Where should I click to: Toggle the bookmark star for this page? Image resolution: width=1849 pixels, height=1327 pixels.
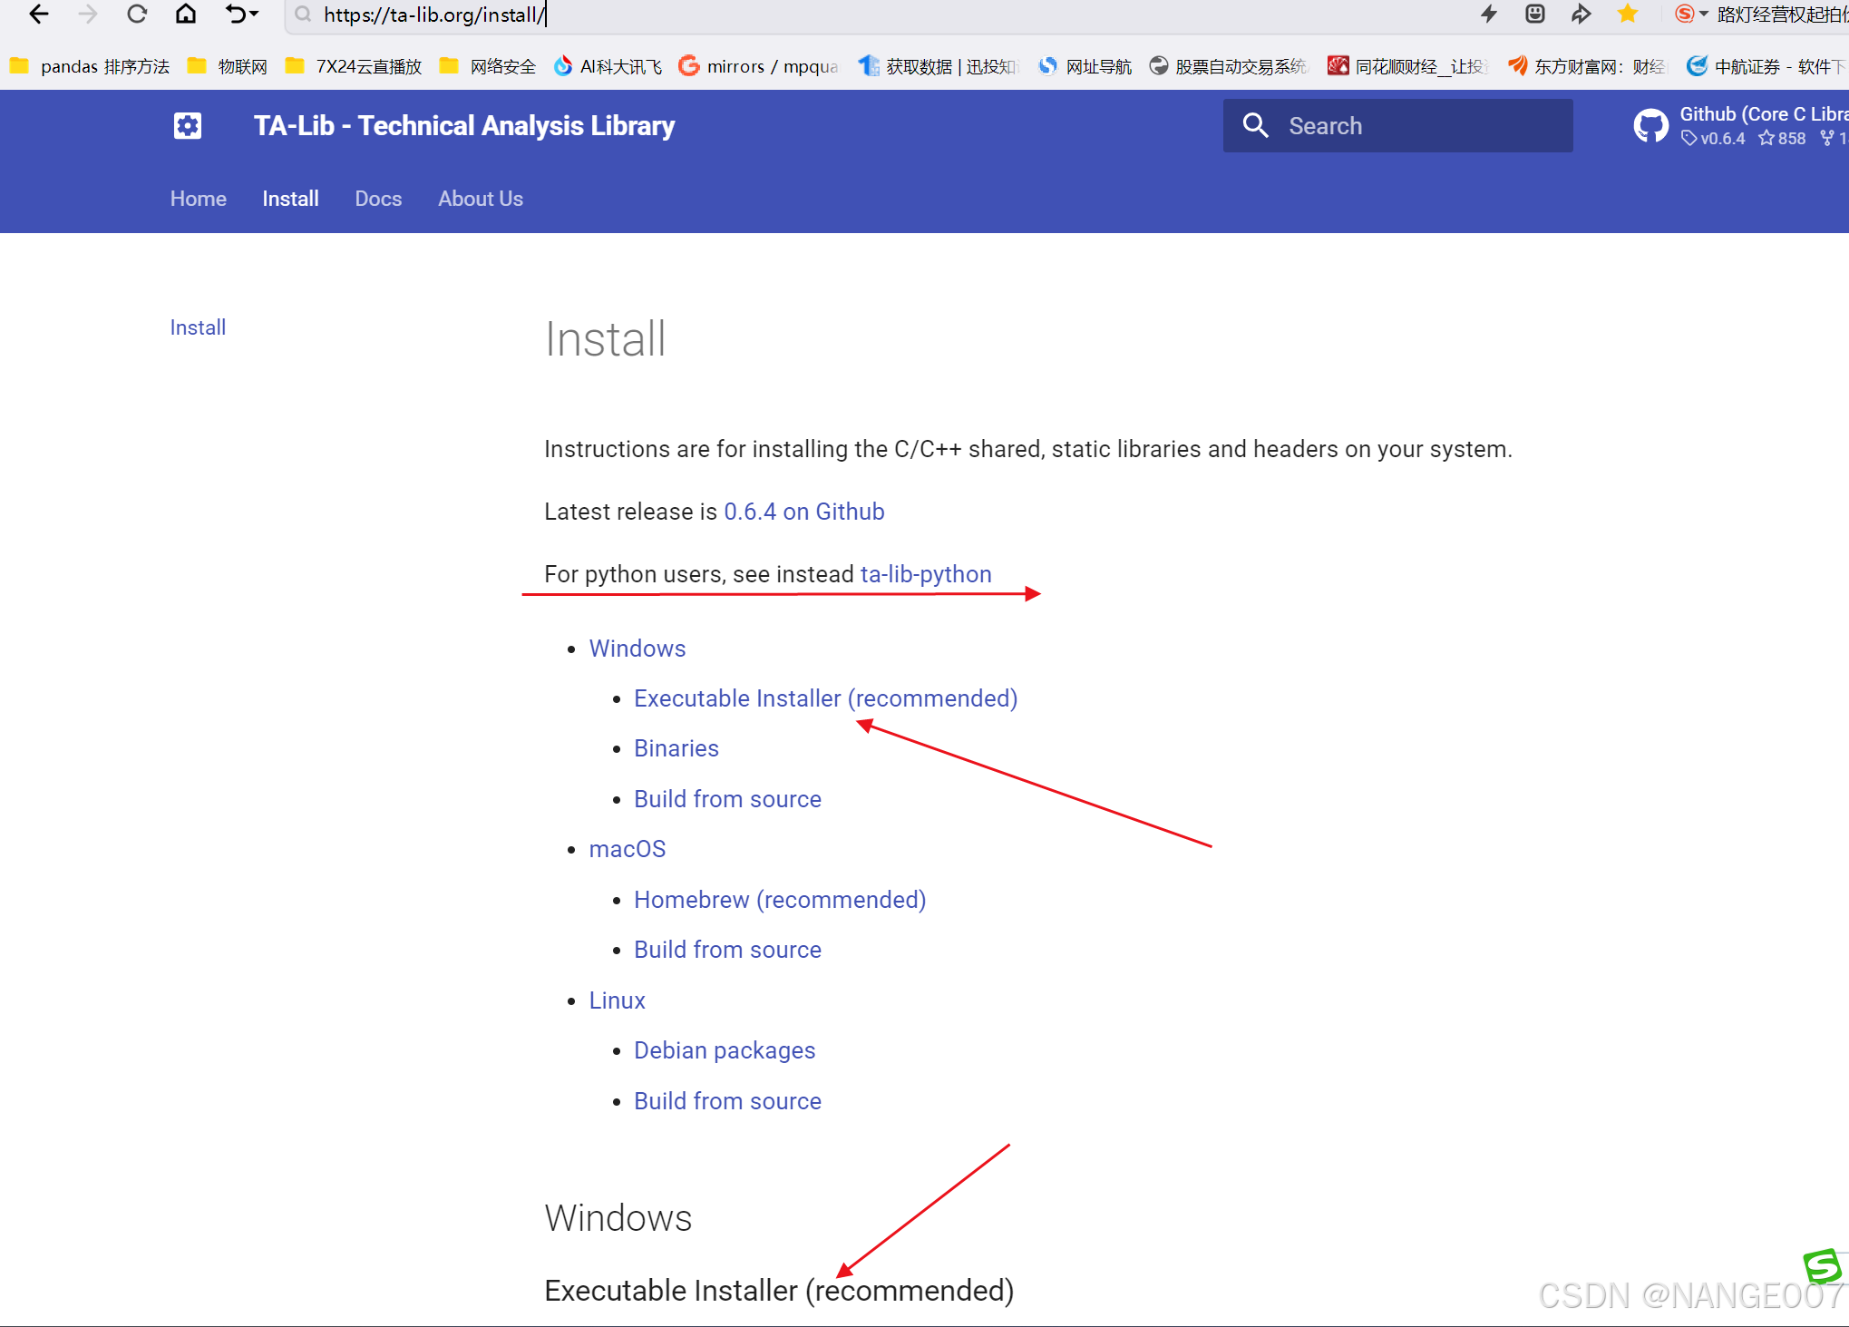pos(1628,15)
